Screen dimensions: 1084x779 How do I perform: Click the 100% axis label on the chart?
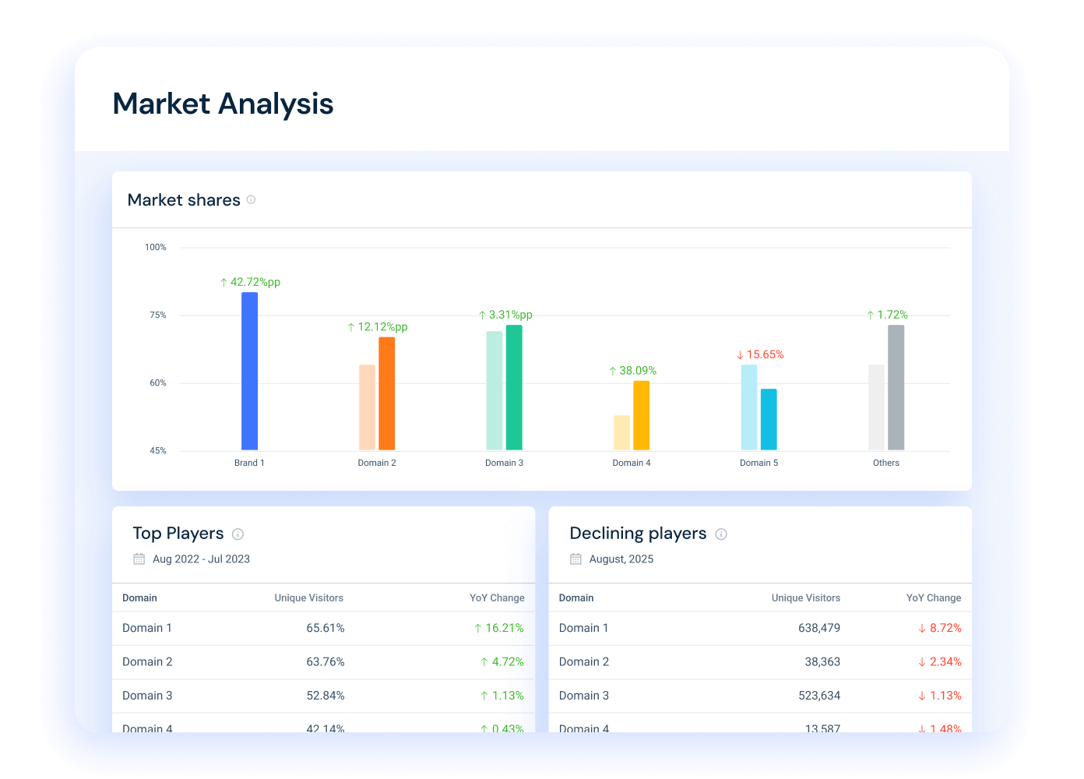pos(155,247)
